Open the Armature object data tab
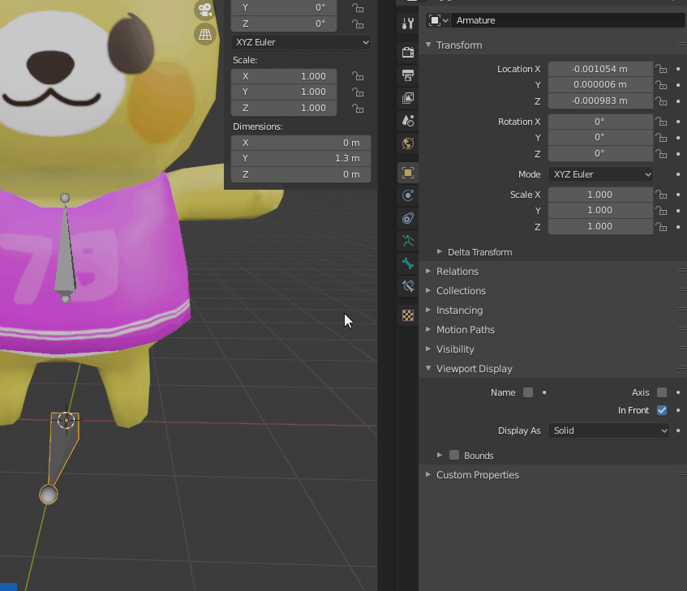The image size is (687, 591). click(x=408, y=241)
